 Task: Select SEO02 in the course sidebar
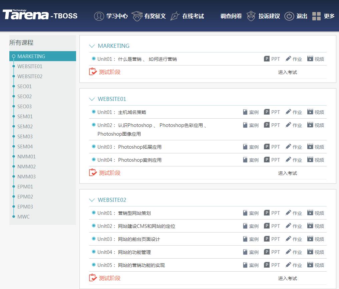pos(24,96)
